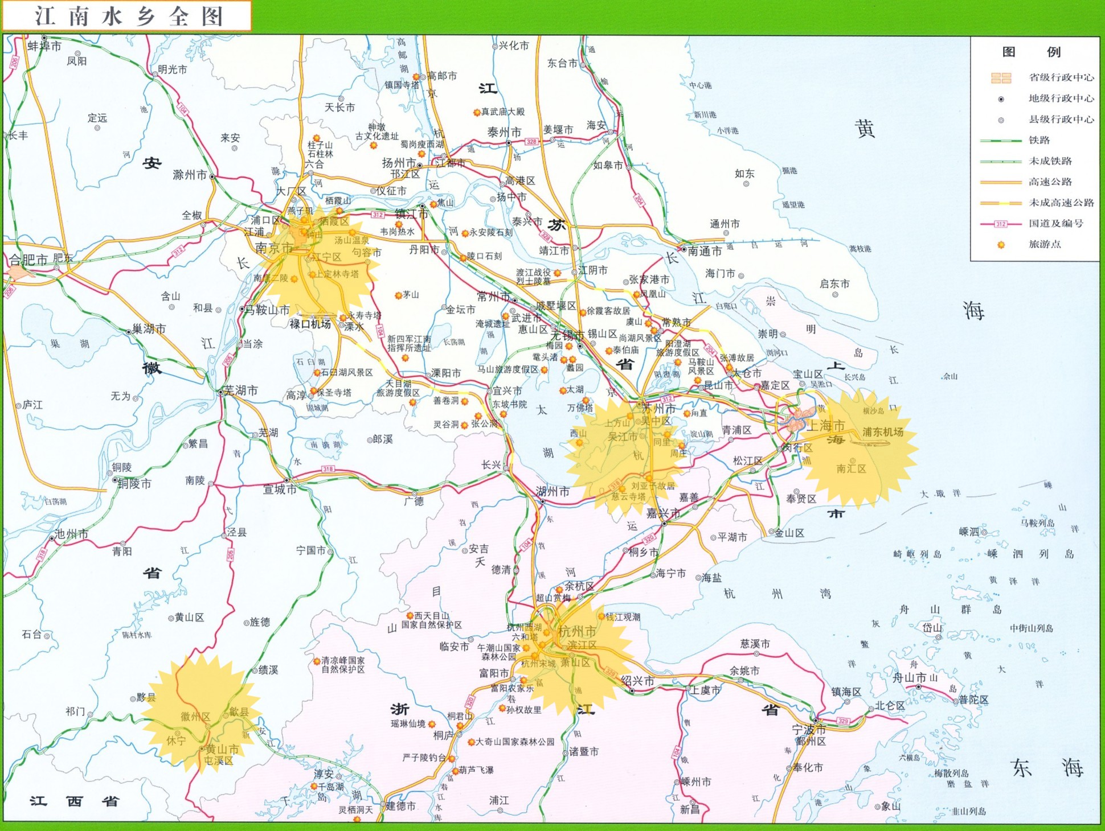
Task: Click the 泰州市 city label
Action: coord(504,132)
